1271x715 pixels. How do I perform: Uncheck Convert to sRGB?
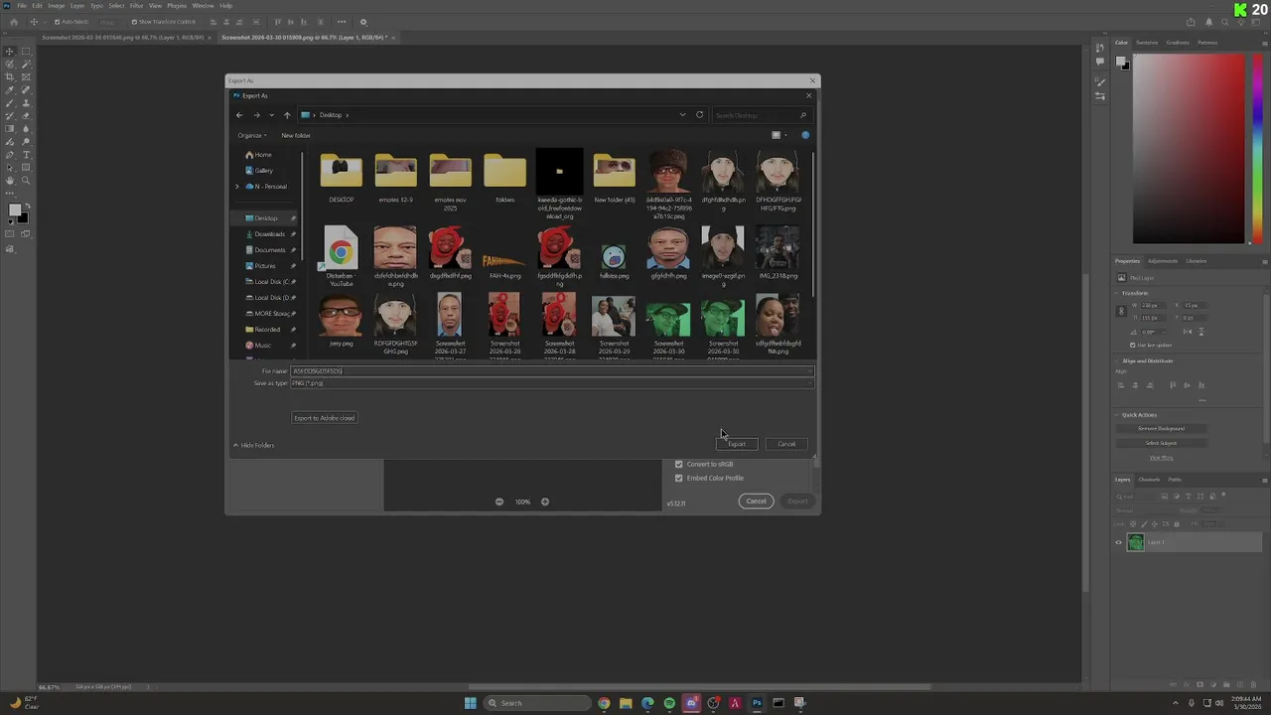tap(679, 464)
